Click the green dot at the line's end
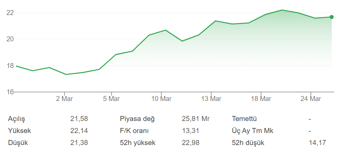Viewport: 337px width, 154px height. tap(332, 17)
